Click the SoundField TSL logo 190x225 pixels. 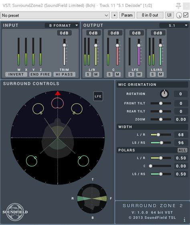point(15,212)
